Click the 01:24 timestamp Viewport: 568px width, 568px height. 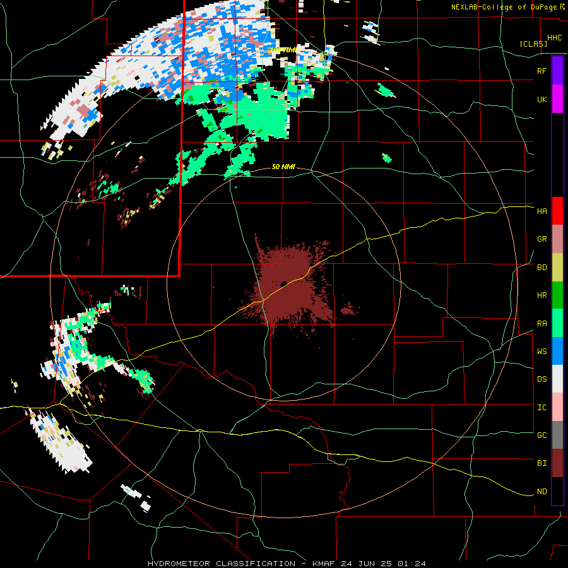411,564
